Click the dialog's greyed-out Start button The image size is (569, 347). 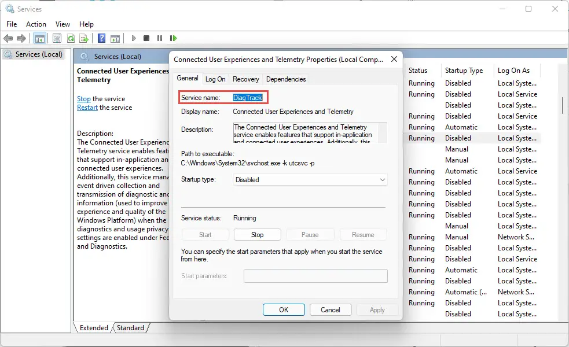(x=205, y=235)
